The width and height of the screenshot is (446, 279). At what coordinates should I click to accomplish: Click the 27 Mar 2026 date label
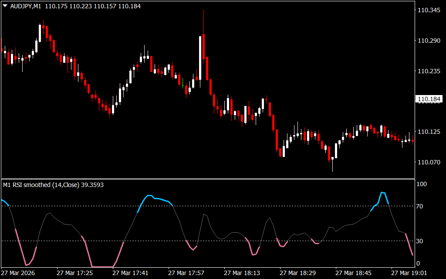pyautogui.click(x=18, y=273)
